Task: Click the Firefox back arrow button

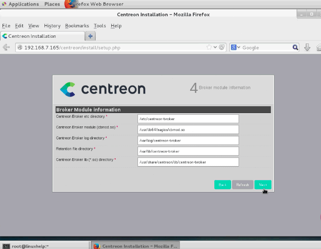Action: tap(7, 47)
